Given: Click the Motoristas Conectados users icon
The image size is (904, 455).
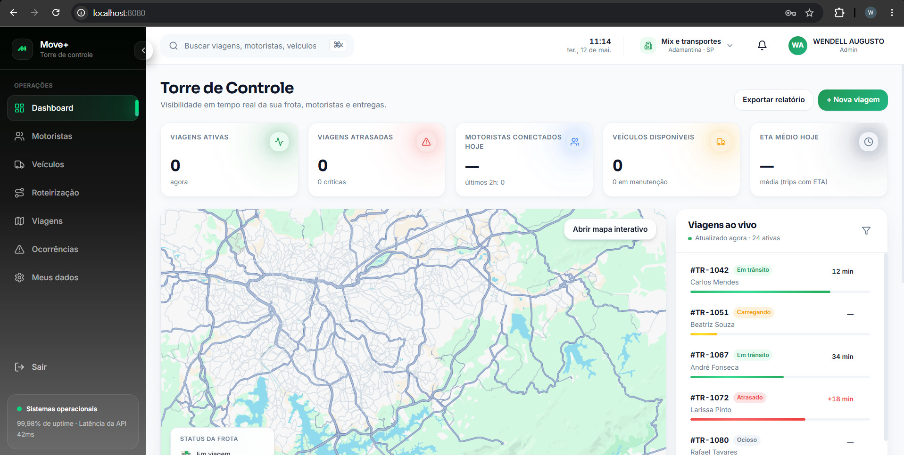Looking at the screenshot, I should coord(575,142).
